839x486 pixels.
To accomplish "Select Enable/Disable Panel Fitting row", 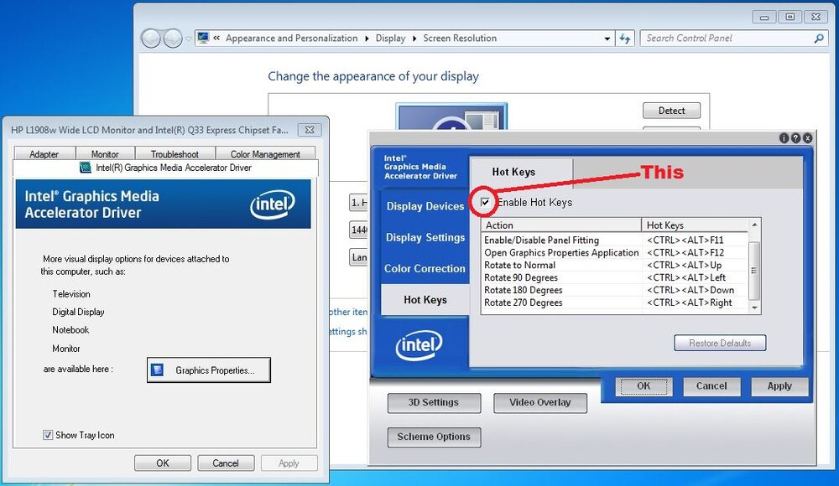I will pyautogui.click(x=615, y=240).
